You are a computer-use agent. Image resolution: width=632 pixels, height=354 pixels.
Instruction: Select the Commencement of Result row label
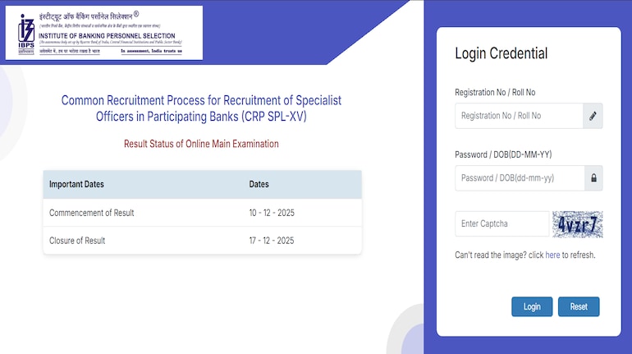[91, 213]
